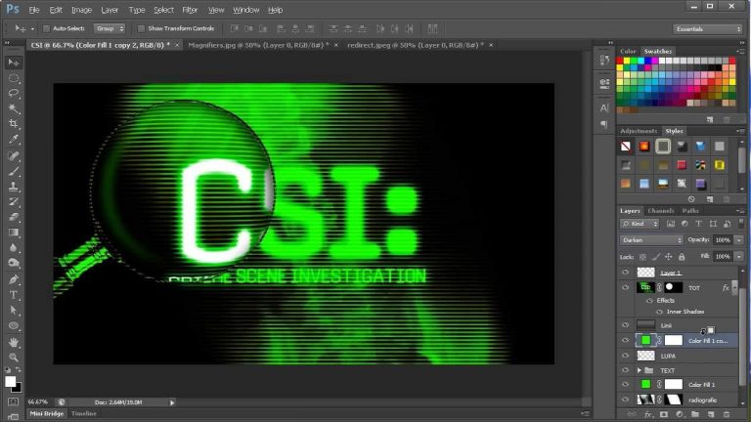The image size is (751, 422).
Task: Switch to the Channels tab
Action: pyautogui.click(x=660, y=211)
